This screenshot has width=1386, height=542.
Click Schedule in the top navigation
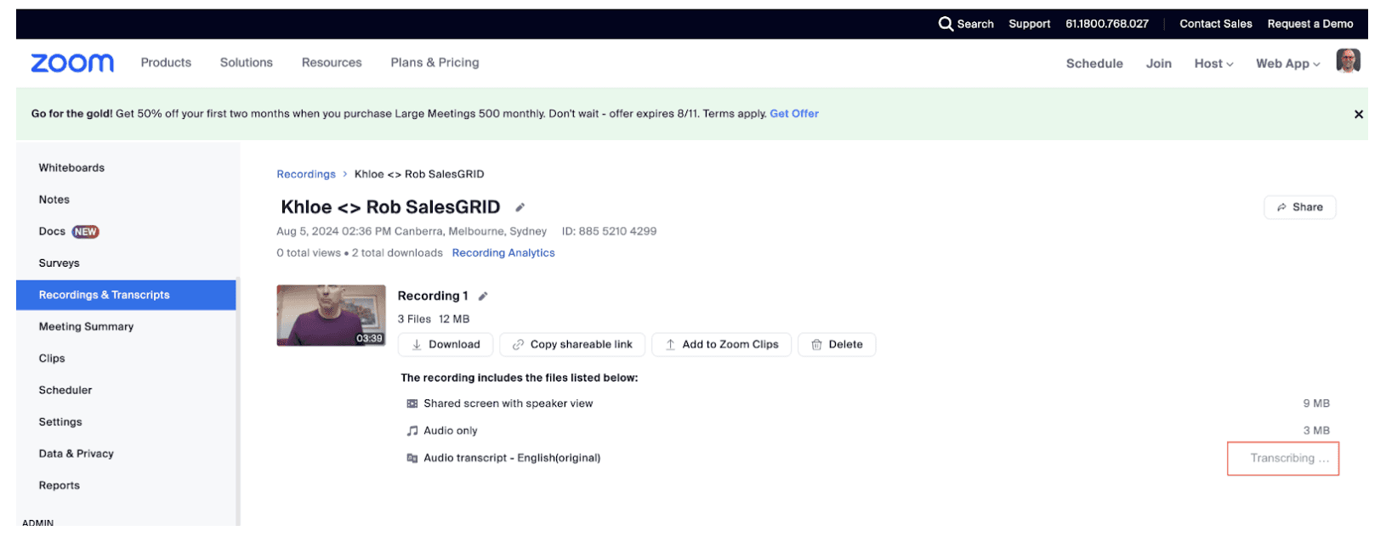coord(1094,64)
